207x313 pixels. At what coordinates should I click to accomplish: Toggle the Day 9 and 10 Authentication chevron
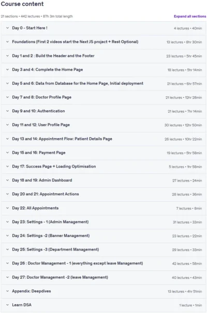(7, 111)
